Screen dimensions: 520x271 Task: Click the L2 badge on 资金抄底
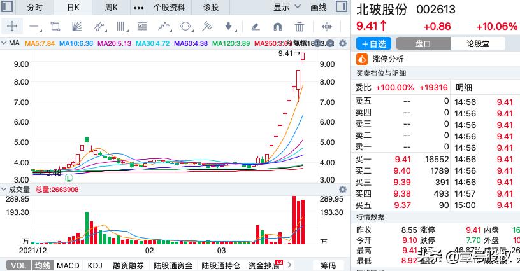click(279, 262)
